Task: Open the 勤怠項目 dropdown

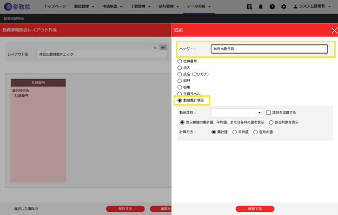Action: tap(237, 113)
